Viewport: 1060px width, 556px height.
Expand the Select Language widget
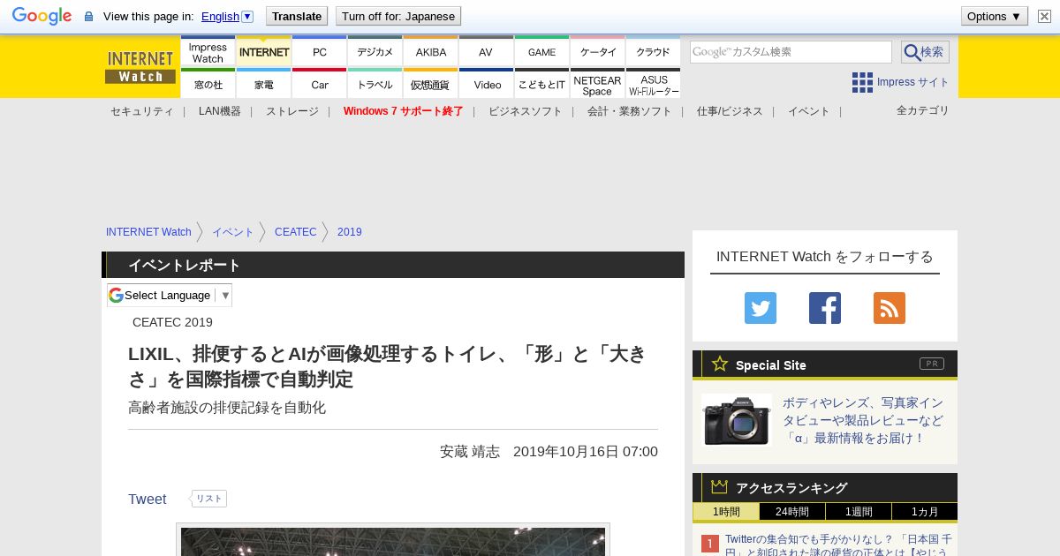pyautogui.click(x=170, y=296)
